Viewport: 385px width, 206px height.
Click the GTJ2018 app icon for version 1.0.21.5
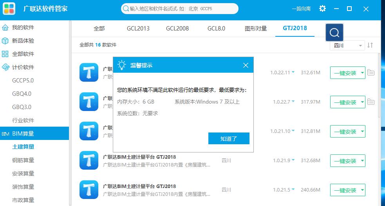[89, 190]
